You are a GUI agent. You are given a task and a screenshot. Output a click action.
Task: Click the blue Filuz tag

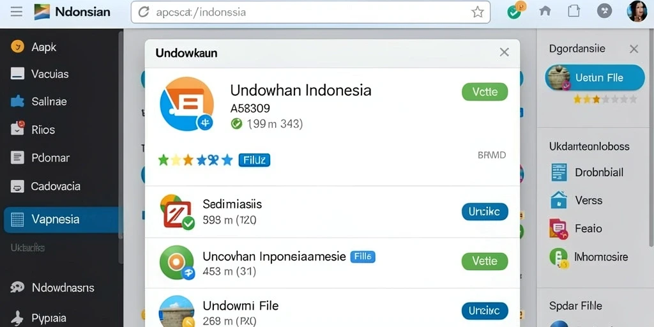tap(254, 160)
